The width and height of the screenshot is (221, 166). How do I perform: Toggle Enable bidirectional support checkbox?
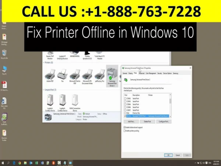point(124,127)
